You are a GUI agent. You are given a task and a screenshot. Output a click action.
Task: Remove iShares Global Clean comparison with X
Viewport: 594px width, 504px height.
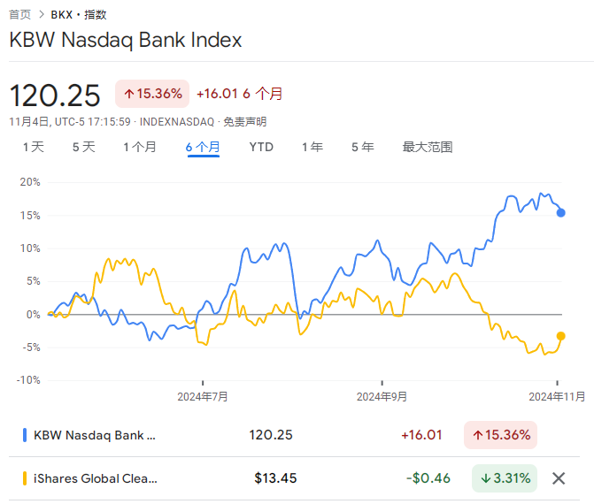click(x=559, y=478)
